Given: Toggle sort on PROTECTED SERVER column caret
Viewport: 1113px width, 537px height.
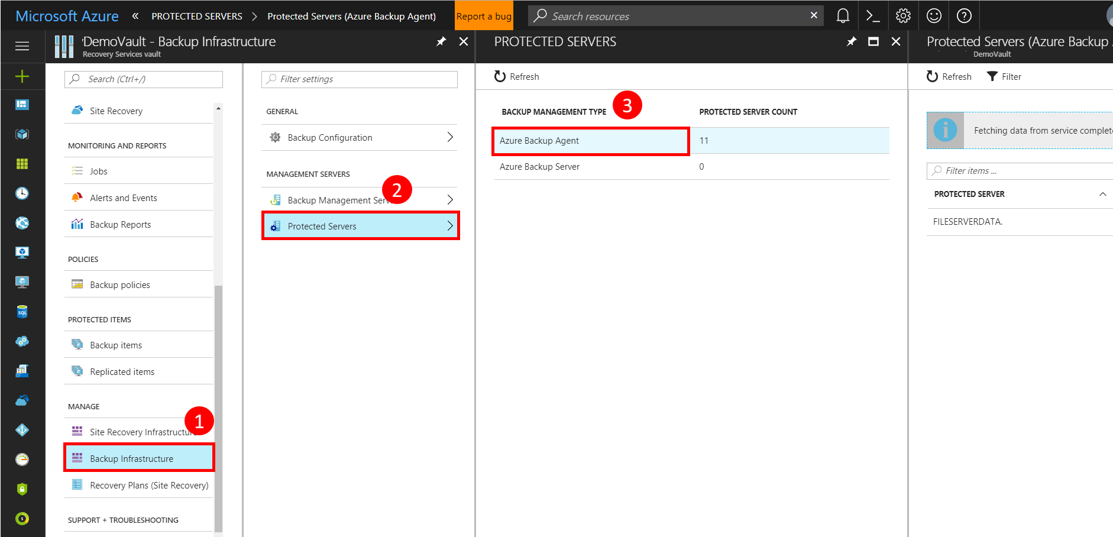Looking at the screenshot, I should pyautogui.click(x=1102, y=194).
